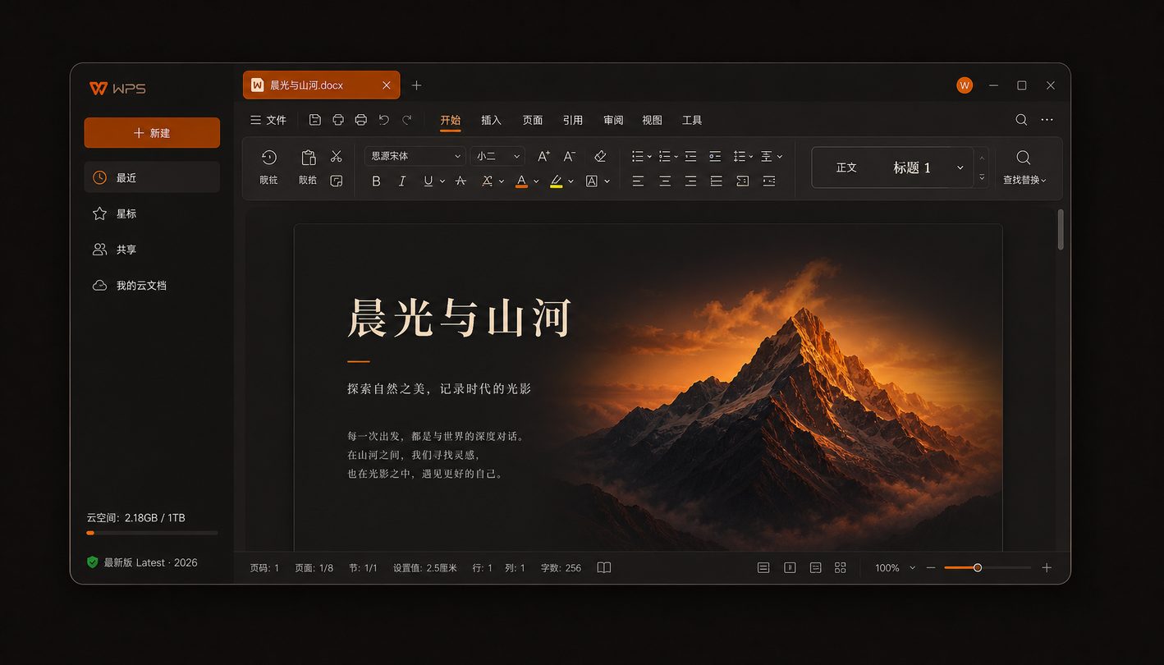Toggle bold formatting
The image size is (1164, 665).
click(x=376, y=181)
